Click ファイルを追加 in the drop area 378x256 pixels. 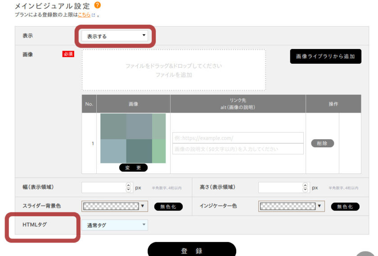(174, 75)
